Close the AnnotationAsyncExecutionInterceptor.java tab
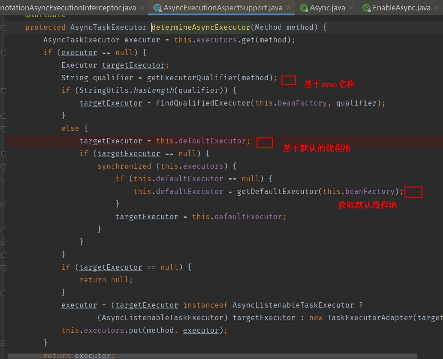The height and width of the screenshot is (359, 443). pyautogui.click(x=142, y=8)
